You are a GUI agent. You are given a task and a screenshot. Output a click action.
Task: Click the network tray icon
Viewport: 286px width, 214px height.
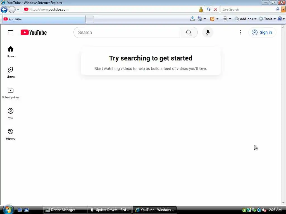pos(259,210)
